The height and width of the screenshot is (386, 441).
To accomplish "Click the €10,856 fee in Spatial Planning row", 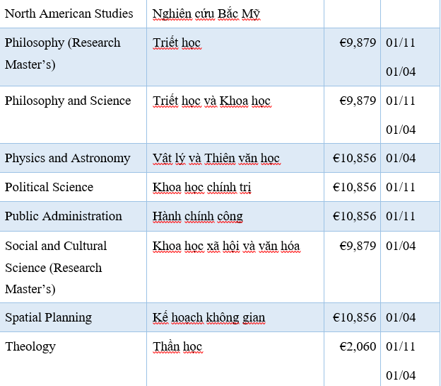I will [354, 317].
